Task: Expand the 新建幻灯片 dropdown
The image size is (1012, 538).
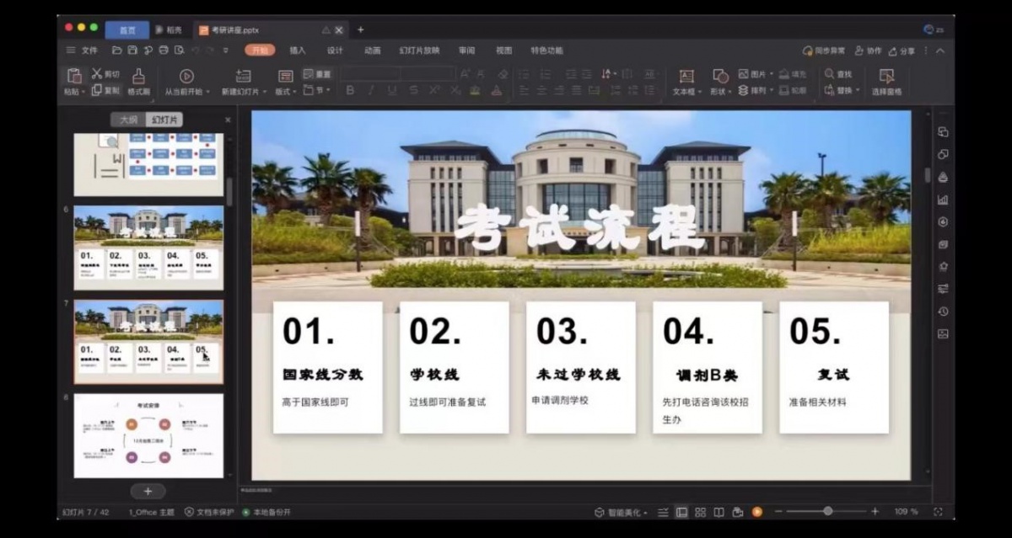Action: pyautogui.click(x=265, y=92)
